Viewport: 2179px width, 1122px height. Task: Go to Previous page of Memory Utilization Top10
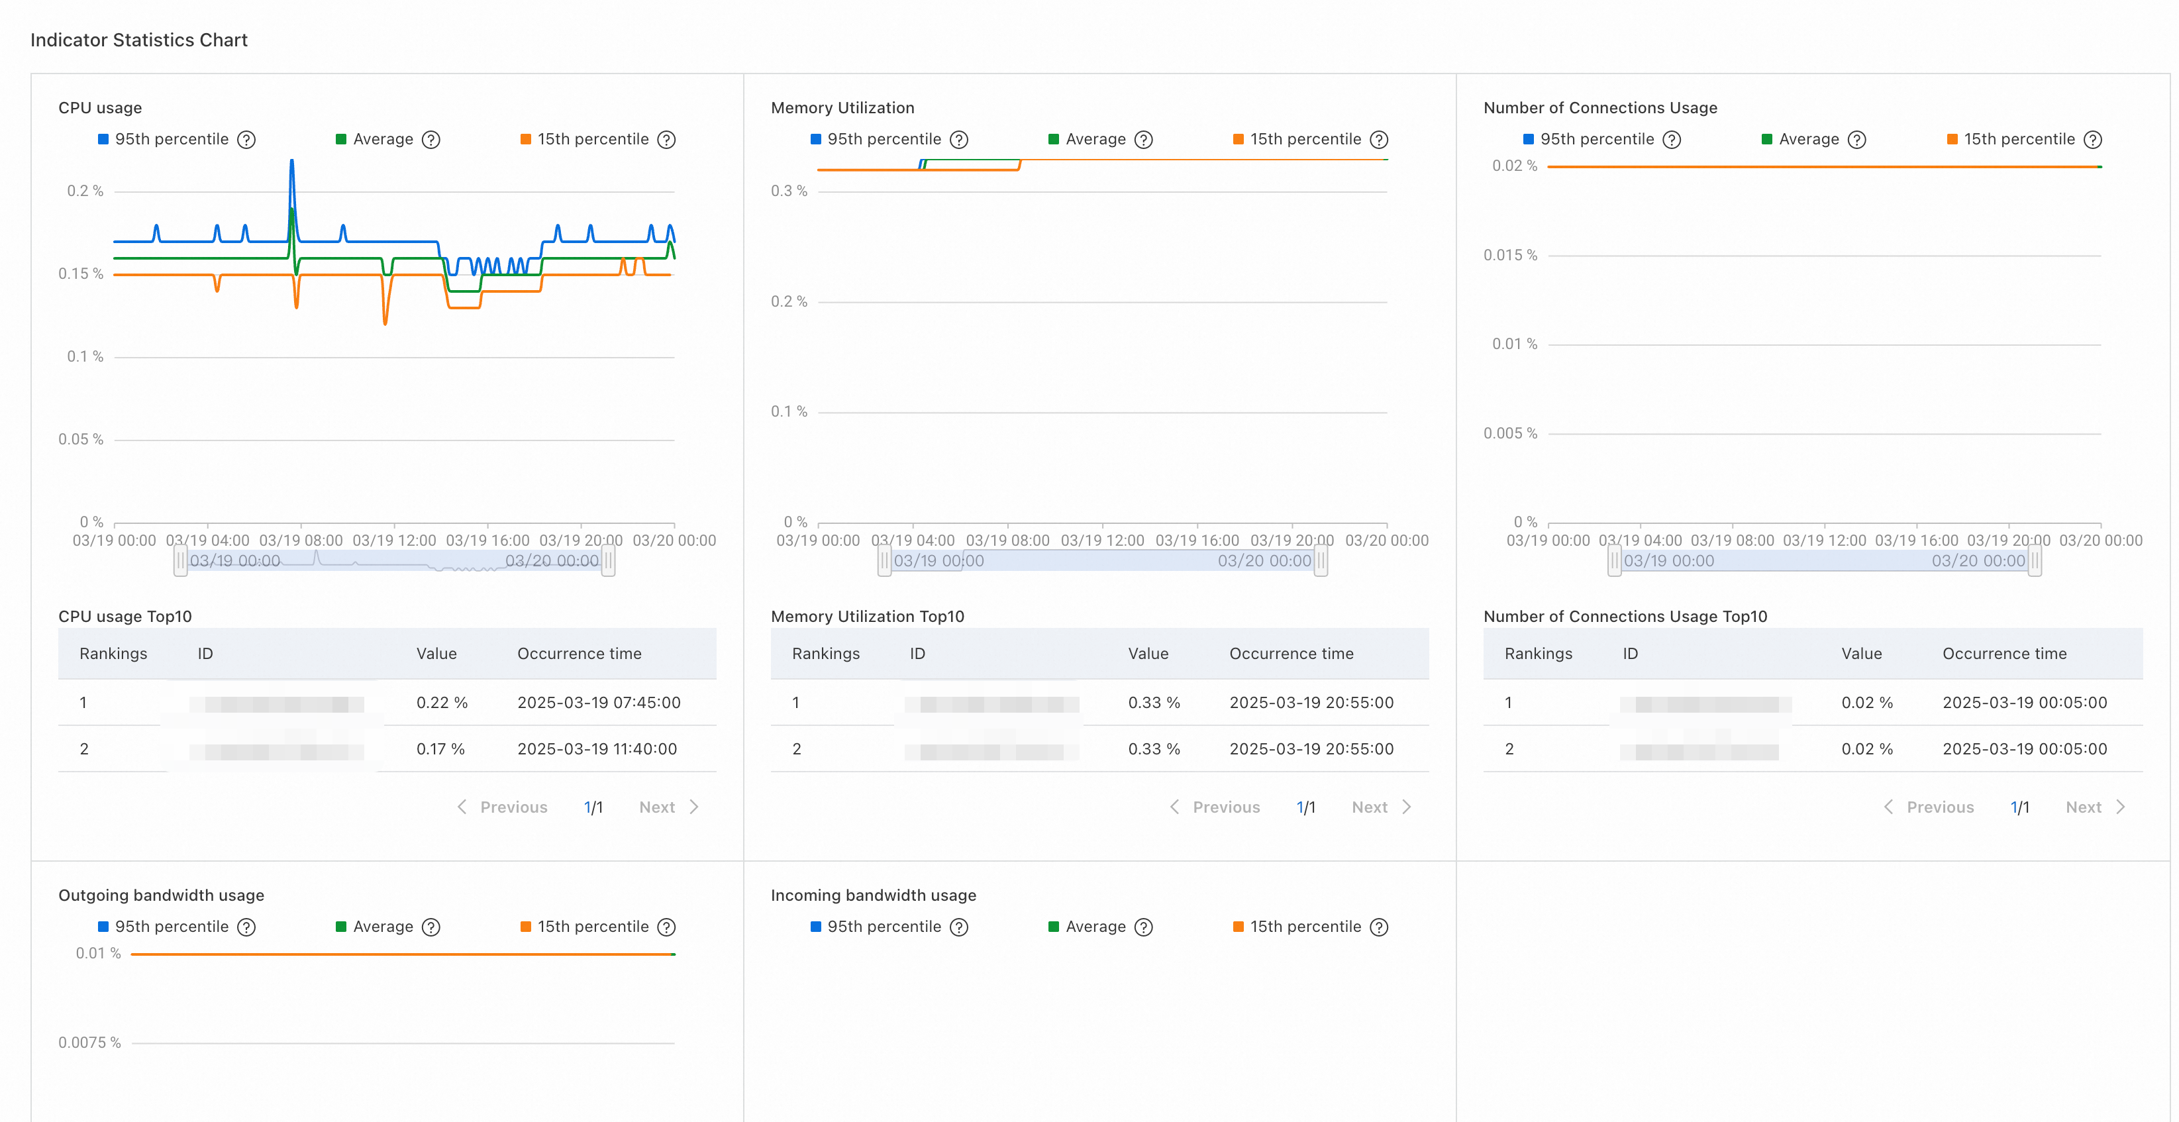click(1215, 807)
